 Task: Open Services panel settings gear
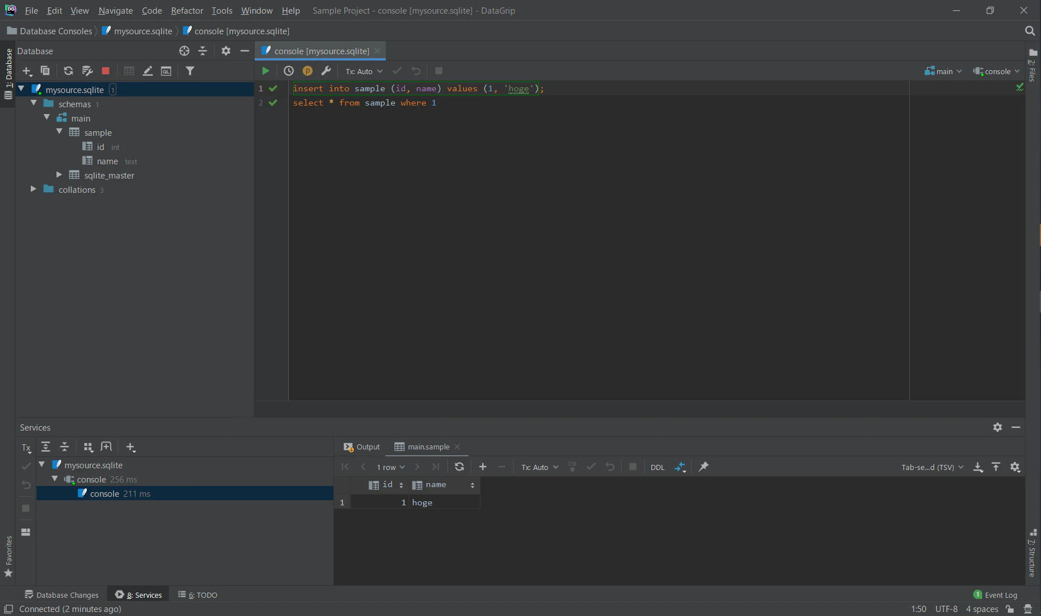pyautogui.click(x=998, y=427)
